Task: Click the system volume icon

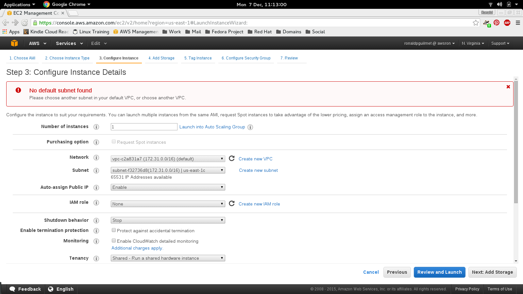Action: click(x=499, y=4)
